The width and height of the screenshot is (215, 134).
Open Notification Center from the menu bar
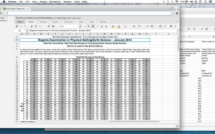(210, 2)
